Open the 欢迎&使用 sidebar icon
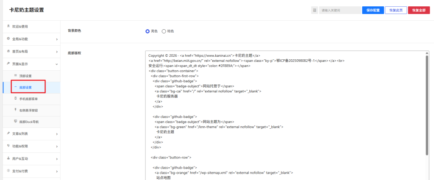This screenshot has height=180, width=434. (8, 26)
